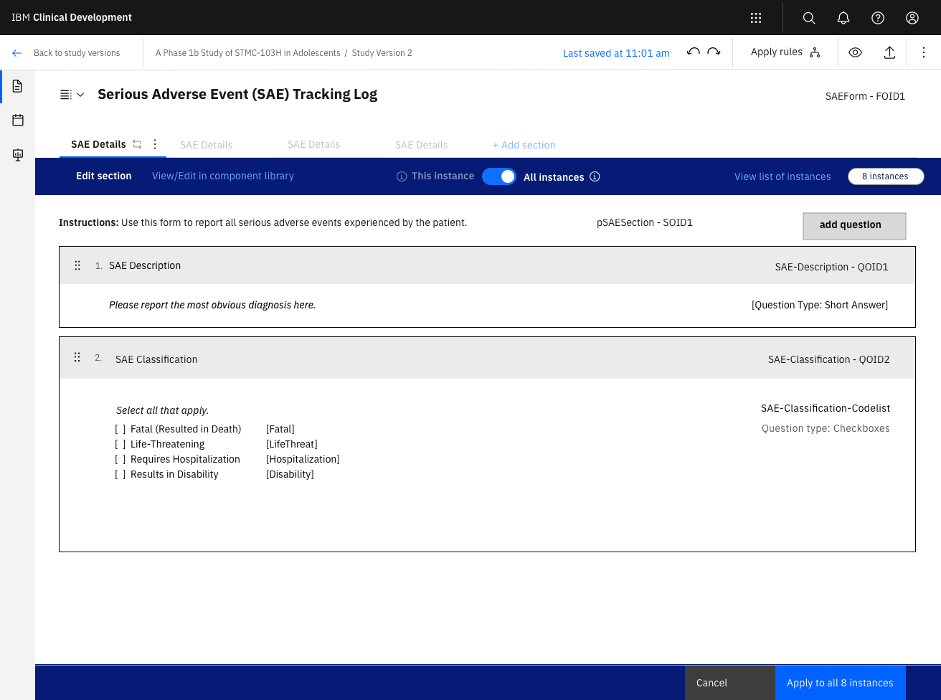Open the help question mark icon
941x700 pixels.
tap(878, 18)
